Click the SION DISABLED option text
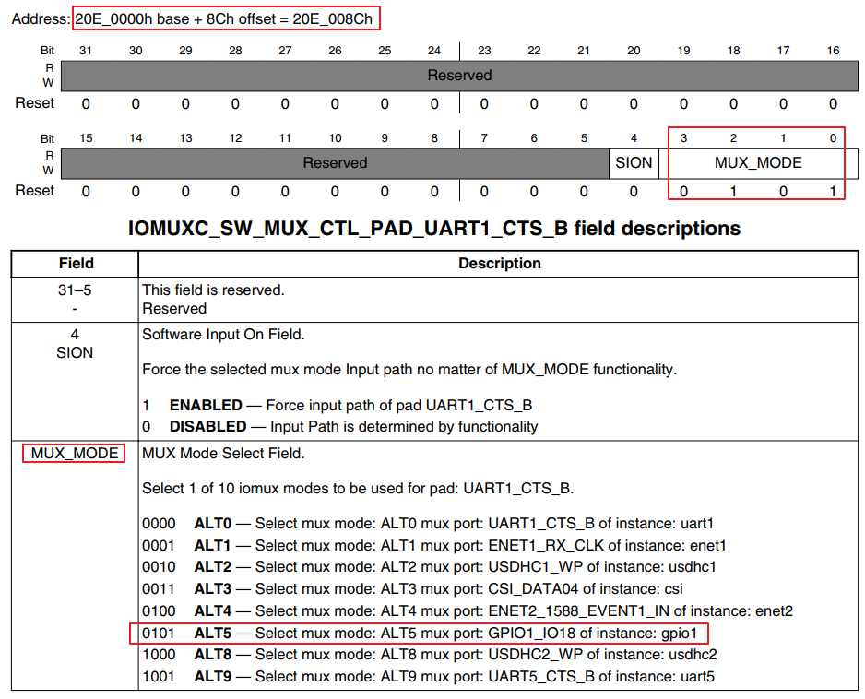865x699 pixels. (339, 427)
